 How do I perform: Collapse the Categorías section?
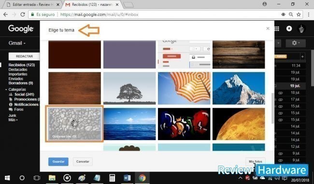point(6,89)
